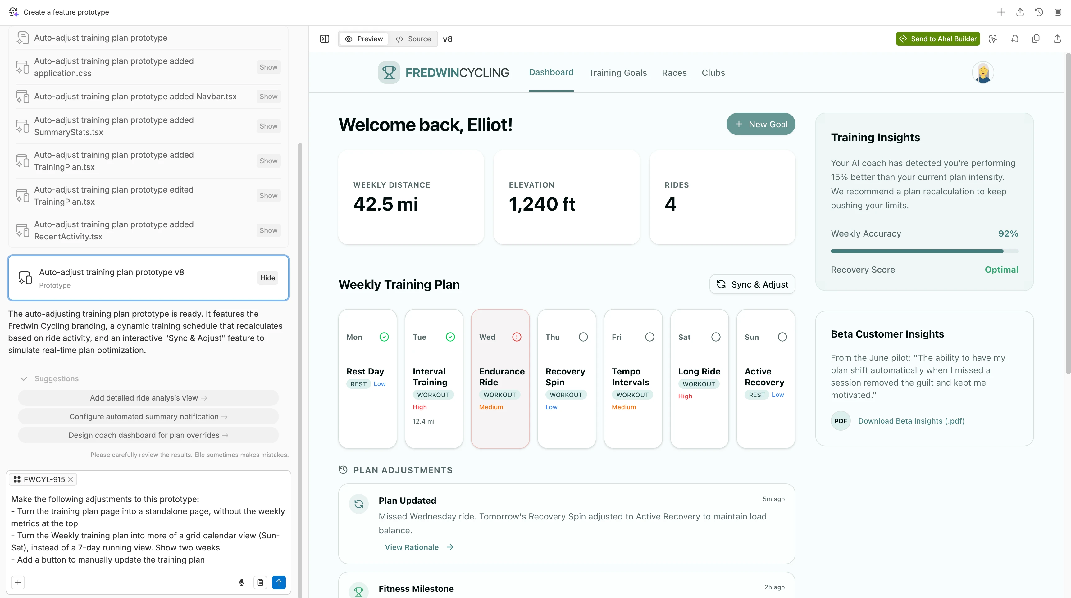
Task: Mark Thursday status circle
Action: (x=583, y=337)
